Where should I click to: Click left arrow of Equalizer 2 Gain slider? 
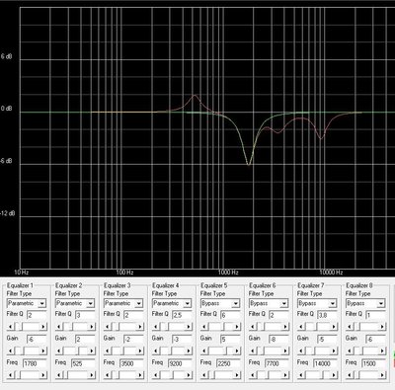[58, 351]
